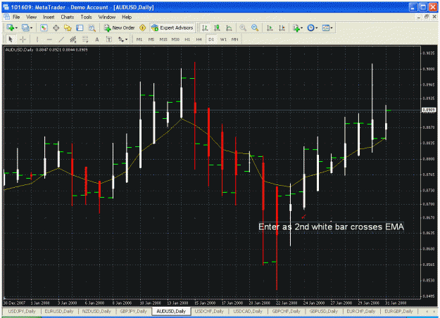Switch to W1 weekly timeframe

(223, 39)
